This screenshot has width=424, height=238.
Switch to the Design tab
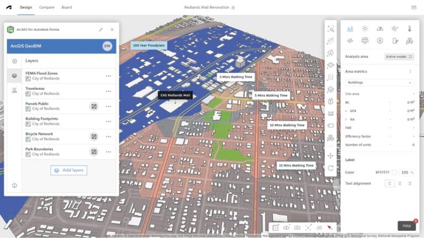26,7
